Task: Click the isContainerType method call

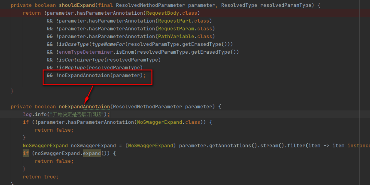Action: click(x=82, y=60)
